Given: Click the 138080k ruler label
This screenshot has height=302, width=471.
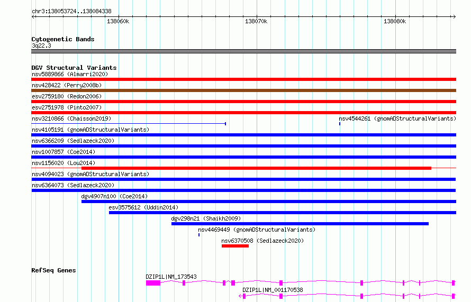Looking at the screenshot, I should 395,21.
